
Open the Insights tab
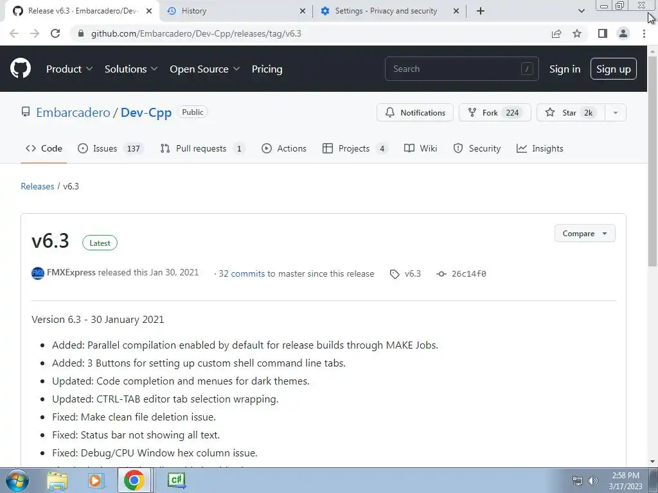[x=540, y=148]
